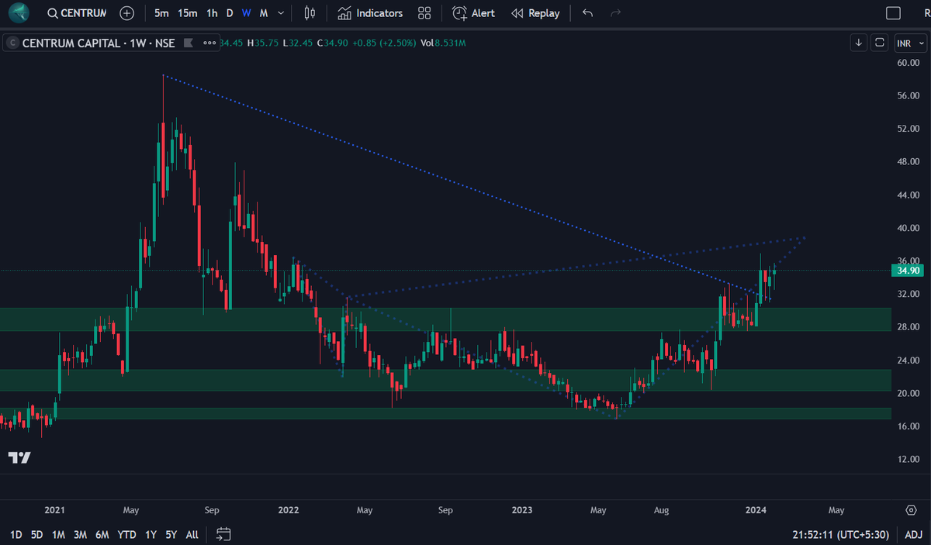Viewport: 931px width, 545px height.
Task: Show All data range
Action: 192,534
